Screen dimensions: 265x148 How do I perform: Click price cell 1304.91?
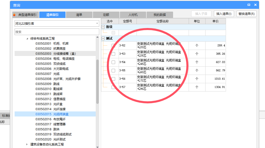point(216,87)
